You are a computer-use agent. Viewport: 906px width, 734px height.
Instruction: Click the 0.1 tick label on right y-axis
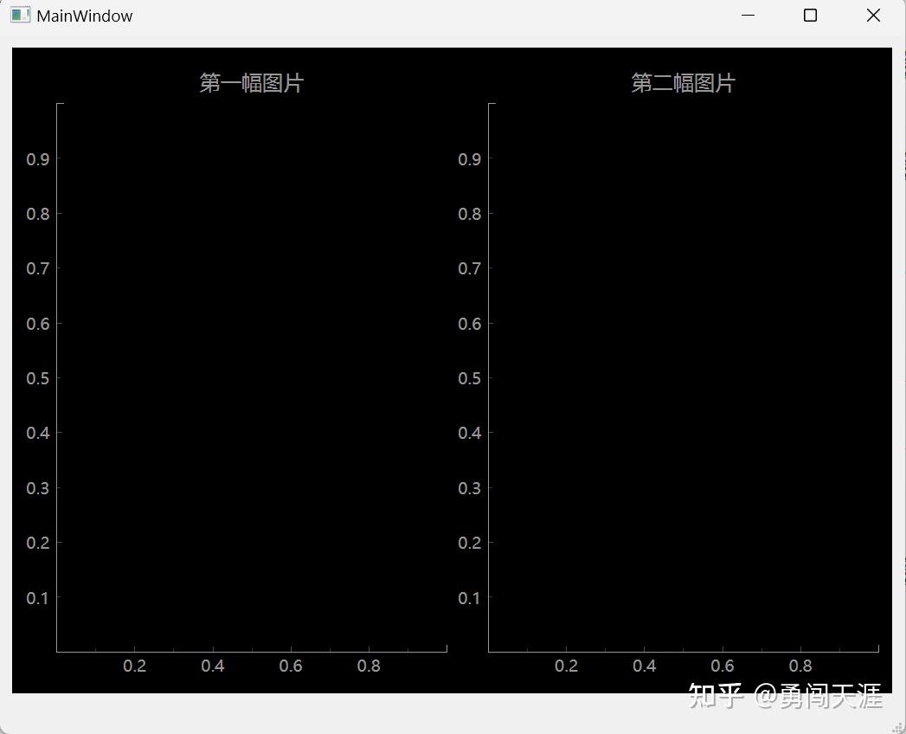tap(469, 597)
